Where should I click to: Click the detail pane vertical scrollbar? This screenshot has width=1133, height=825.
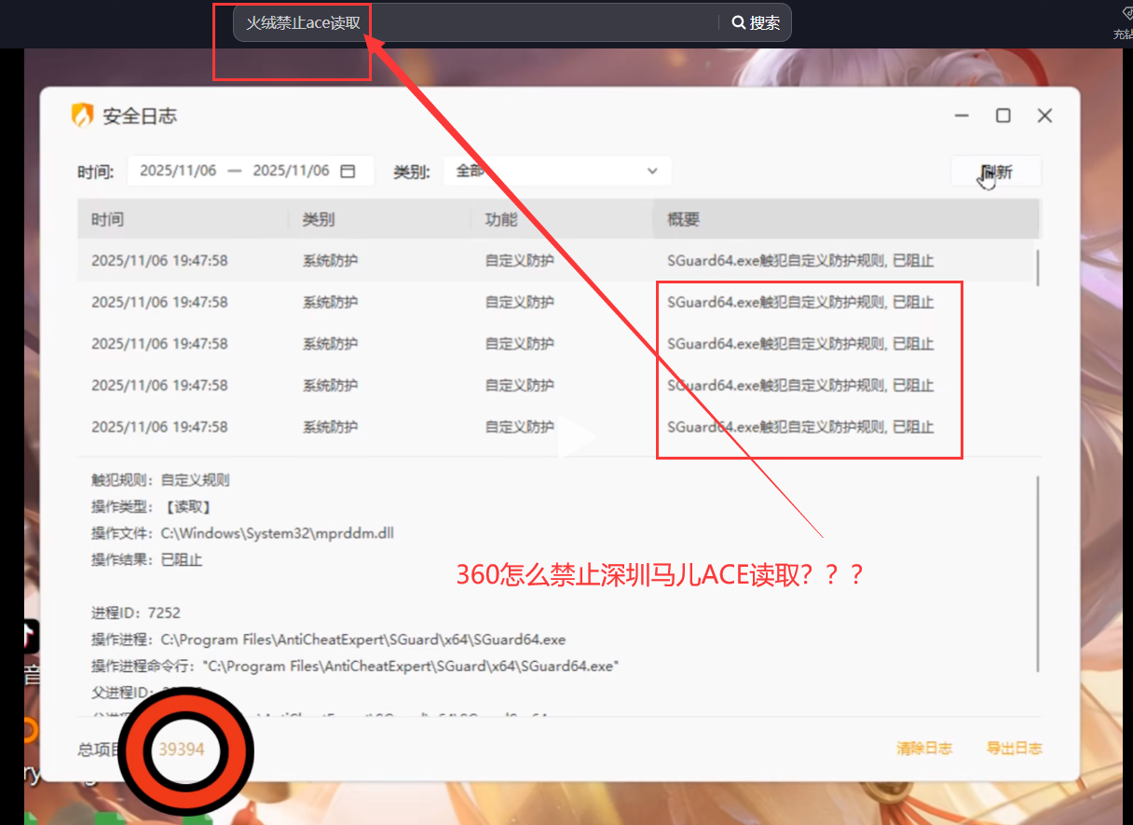(x=1037, y=573)
